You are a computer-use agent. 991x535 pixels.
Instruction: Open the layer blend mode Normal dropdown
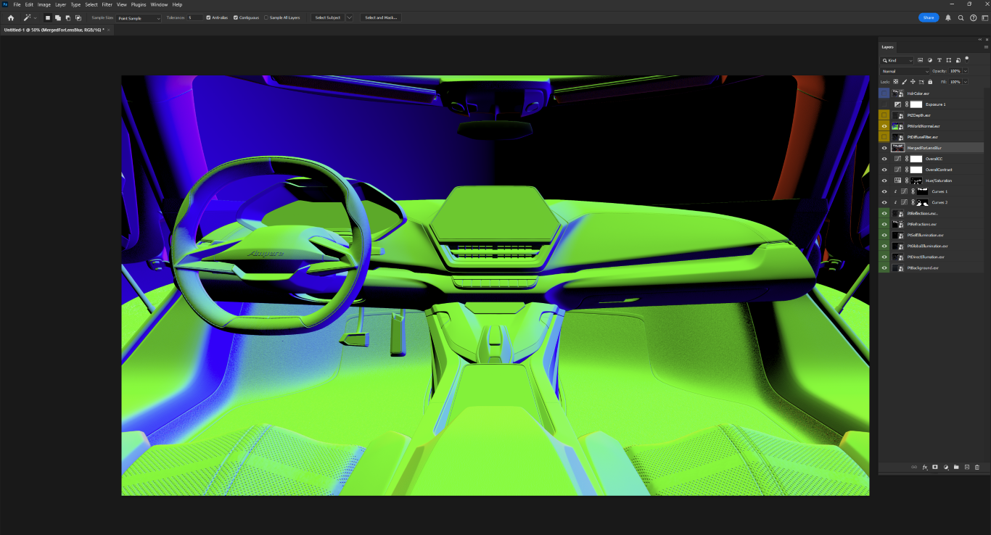[905, 71]
